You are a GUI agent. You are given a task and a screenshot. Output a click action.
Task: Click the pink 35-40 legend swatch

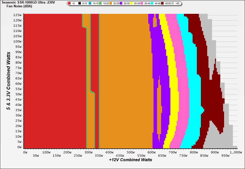pos(142,4)
